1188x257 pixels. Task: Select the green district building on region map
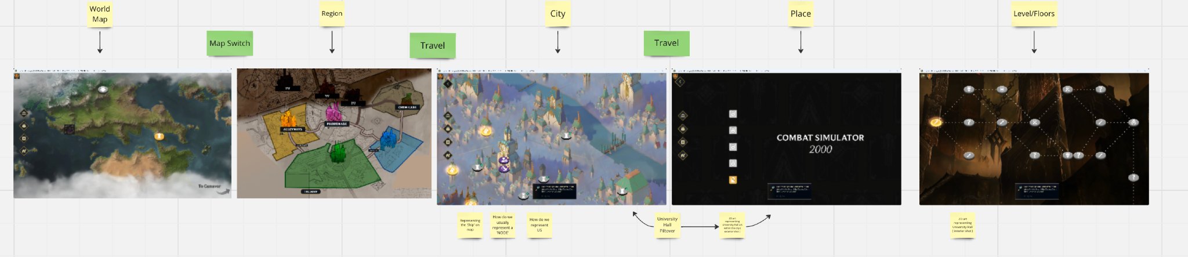[338, 152]
